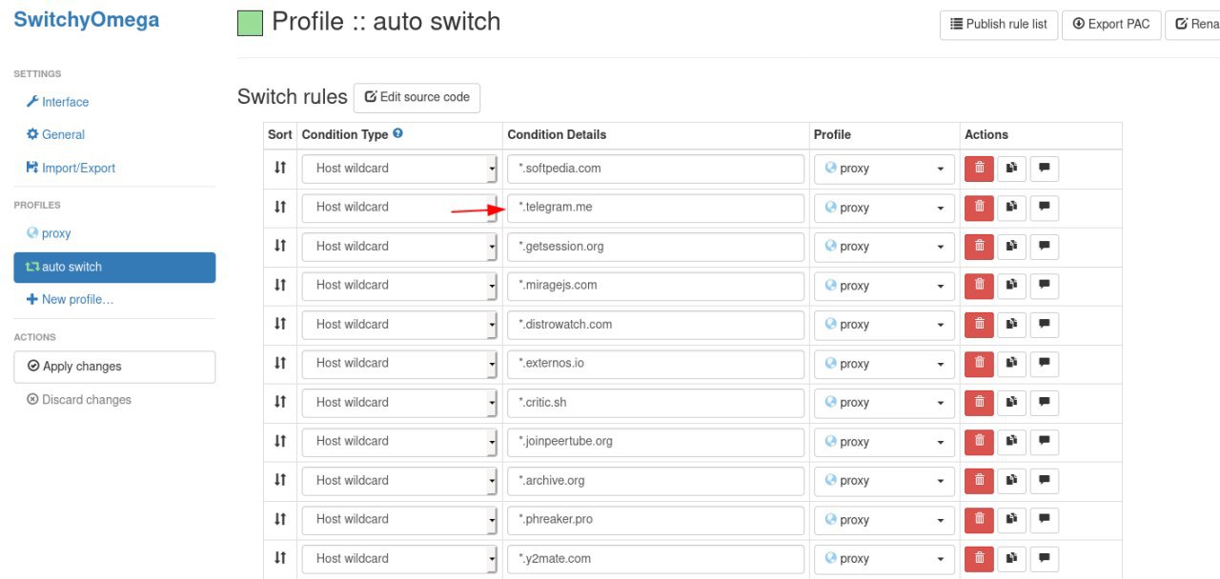
Task: Open condition type dropdown for *.getsession.org
Action: 399,247
